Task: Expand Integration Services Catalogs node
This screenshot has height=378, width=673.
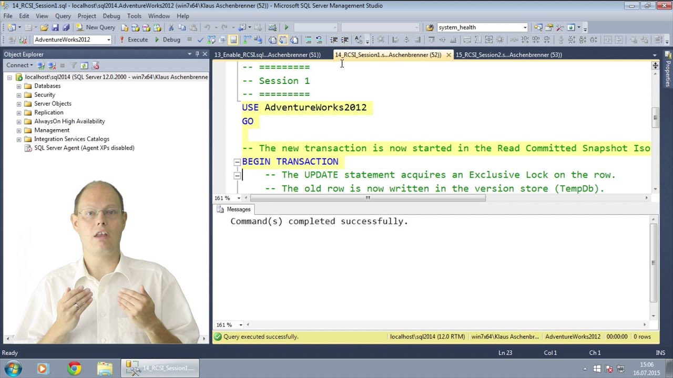Action: point(19,139)
